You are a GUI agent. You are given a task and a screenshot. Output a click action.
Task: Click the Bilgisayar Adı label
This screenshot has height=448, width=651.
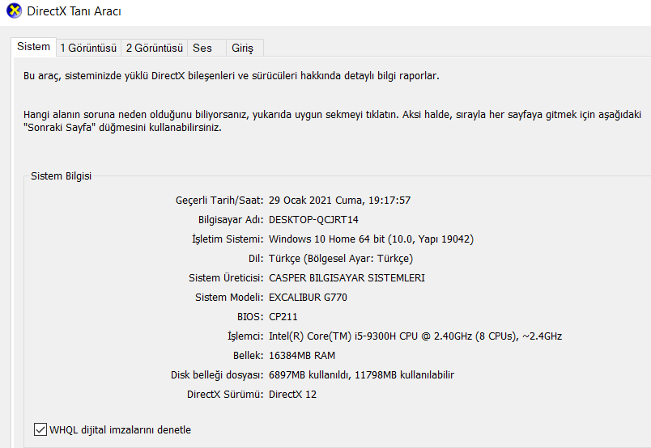click(231, 220)
